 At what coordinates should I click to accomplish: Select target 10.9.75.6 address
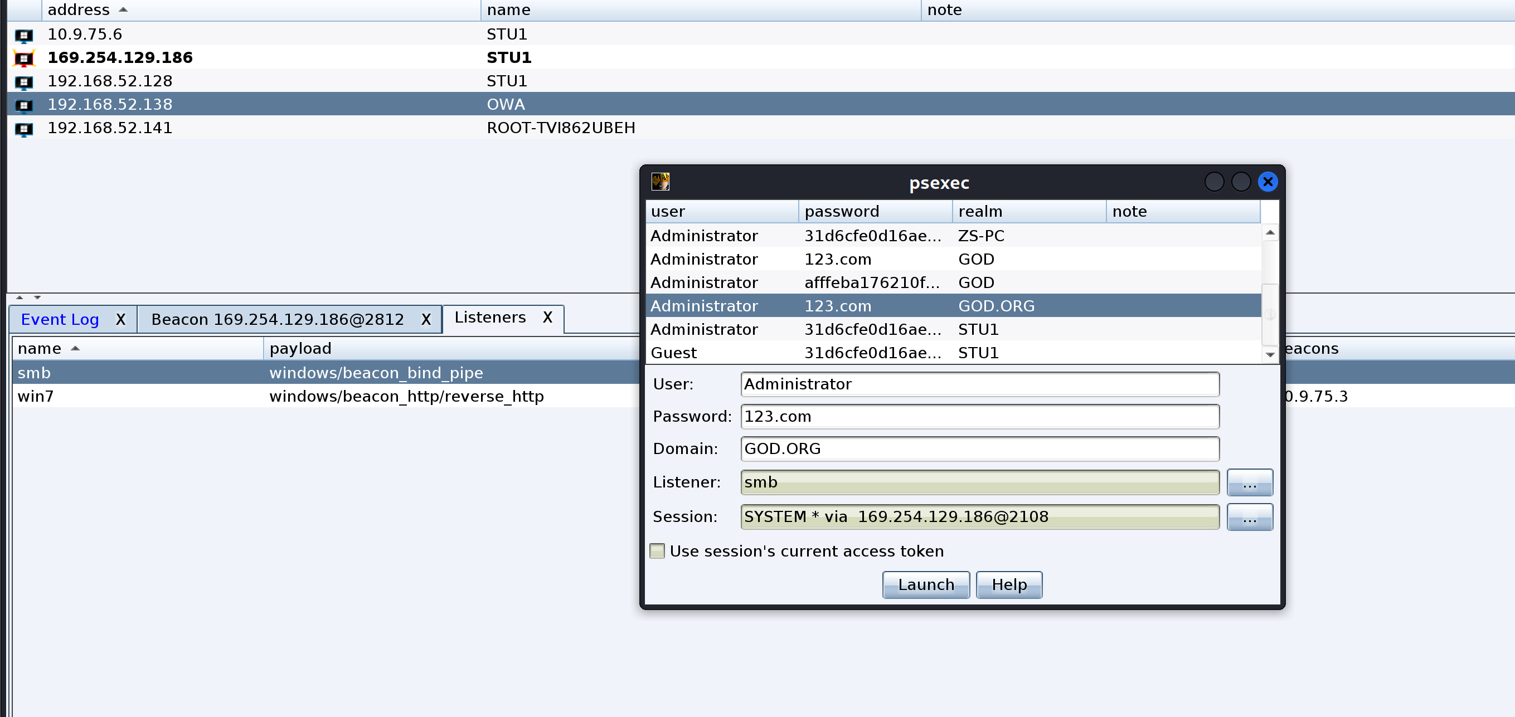85,34
